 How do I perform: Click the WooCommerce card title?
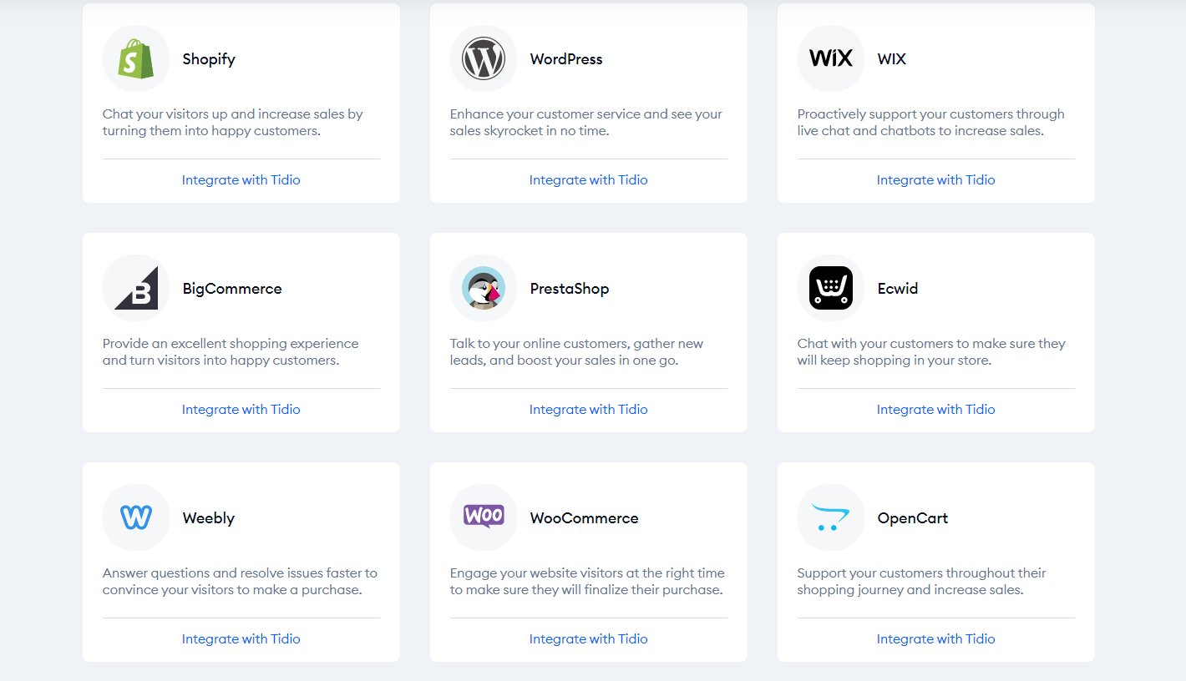585,518
